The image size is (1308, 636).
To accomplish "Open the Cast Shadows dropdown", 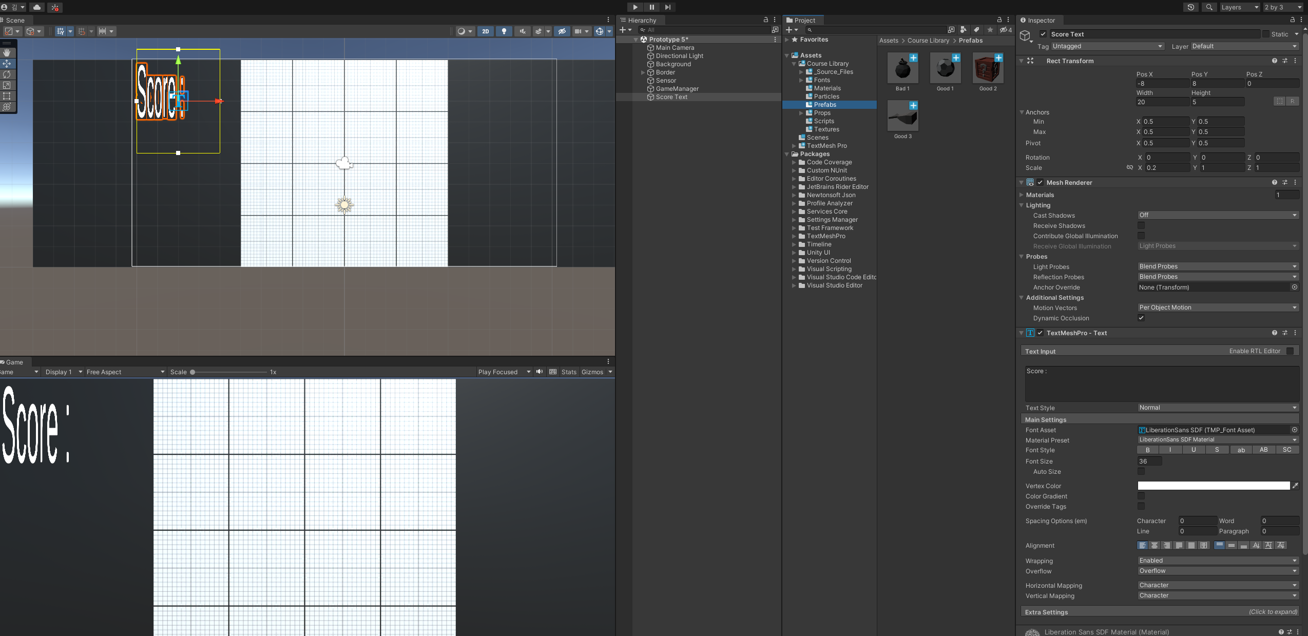I will 1218,215.
